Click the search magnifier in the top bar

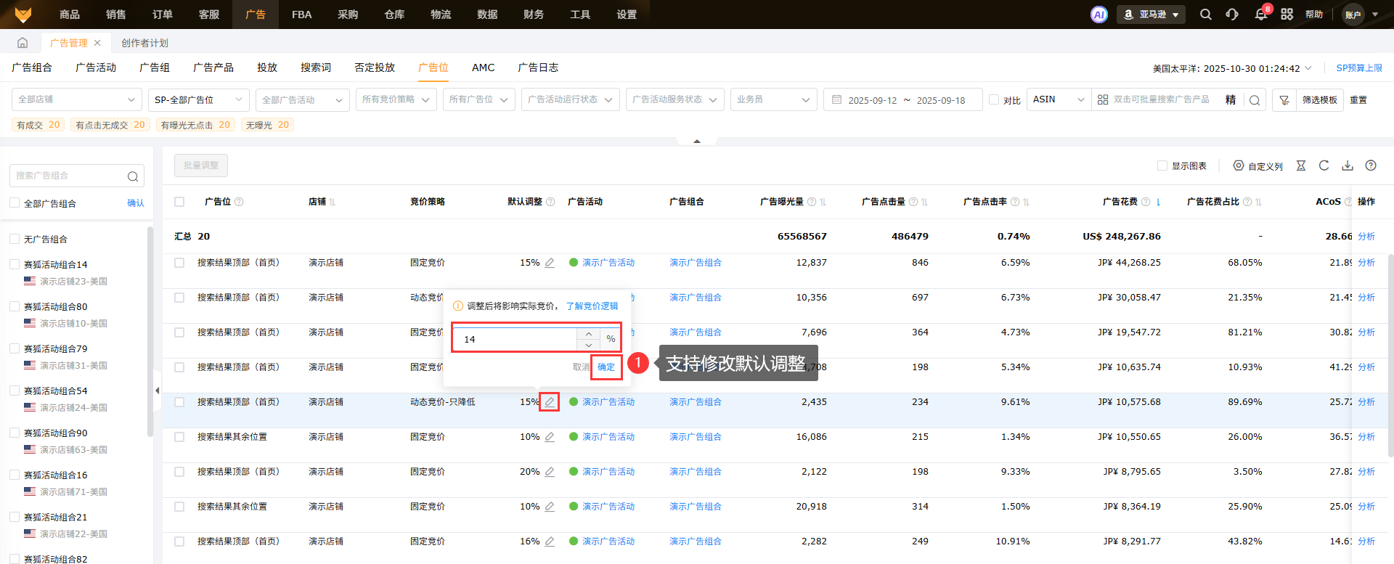(1206, 15)
